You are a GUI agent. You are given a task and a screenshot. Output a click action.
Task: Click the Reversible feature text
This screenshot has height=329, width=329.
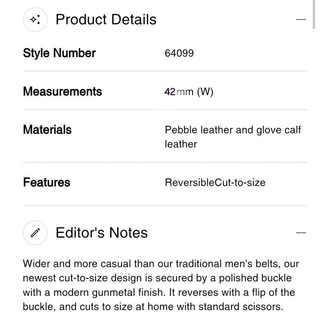(189, 183)
